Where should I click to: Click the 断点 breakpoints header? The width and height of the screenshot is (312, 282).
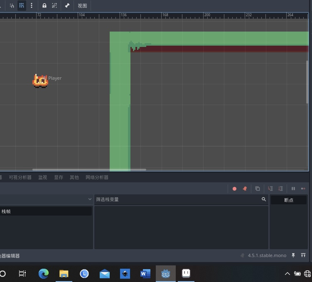[x=288, y=200]
